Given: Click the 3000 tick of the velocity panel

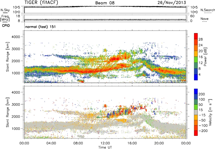Looking at the screenshot, I should tap(16, 104).
